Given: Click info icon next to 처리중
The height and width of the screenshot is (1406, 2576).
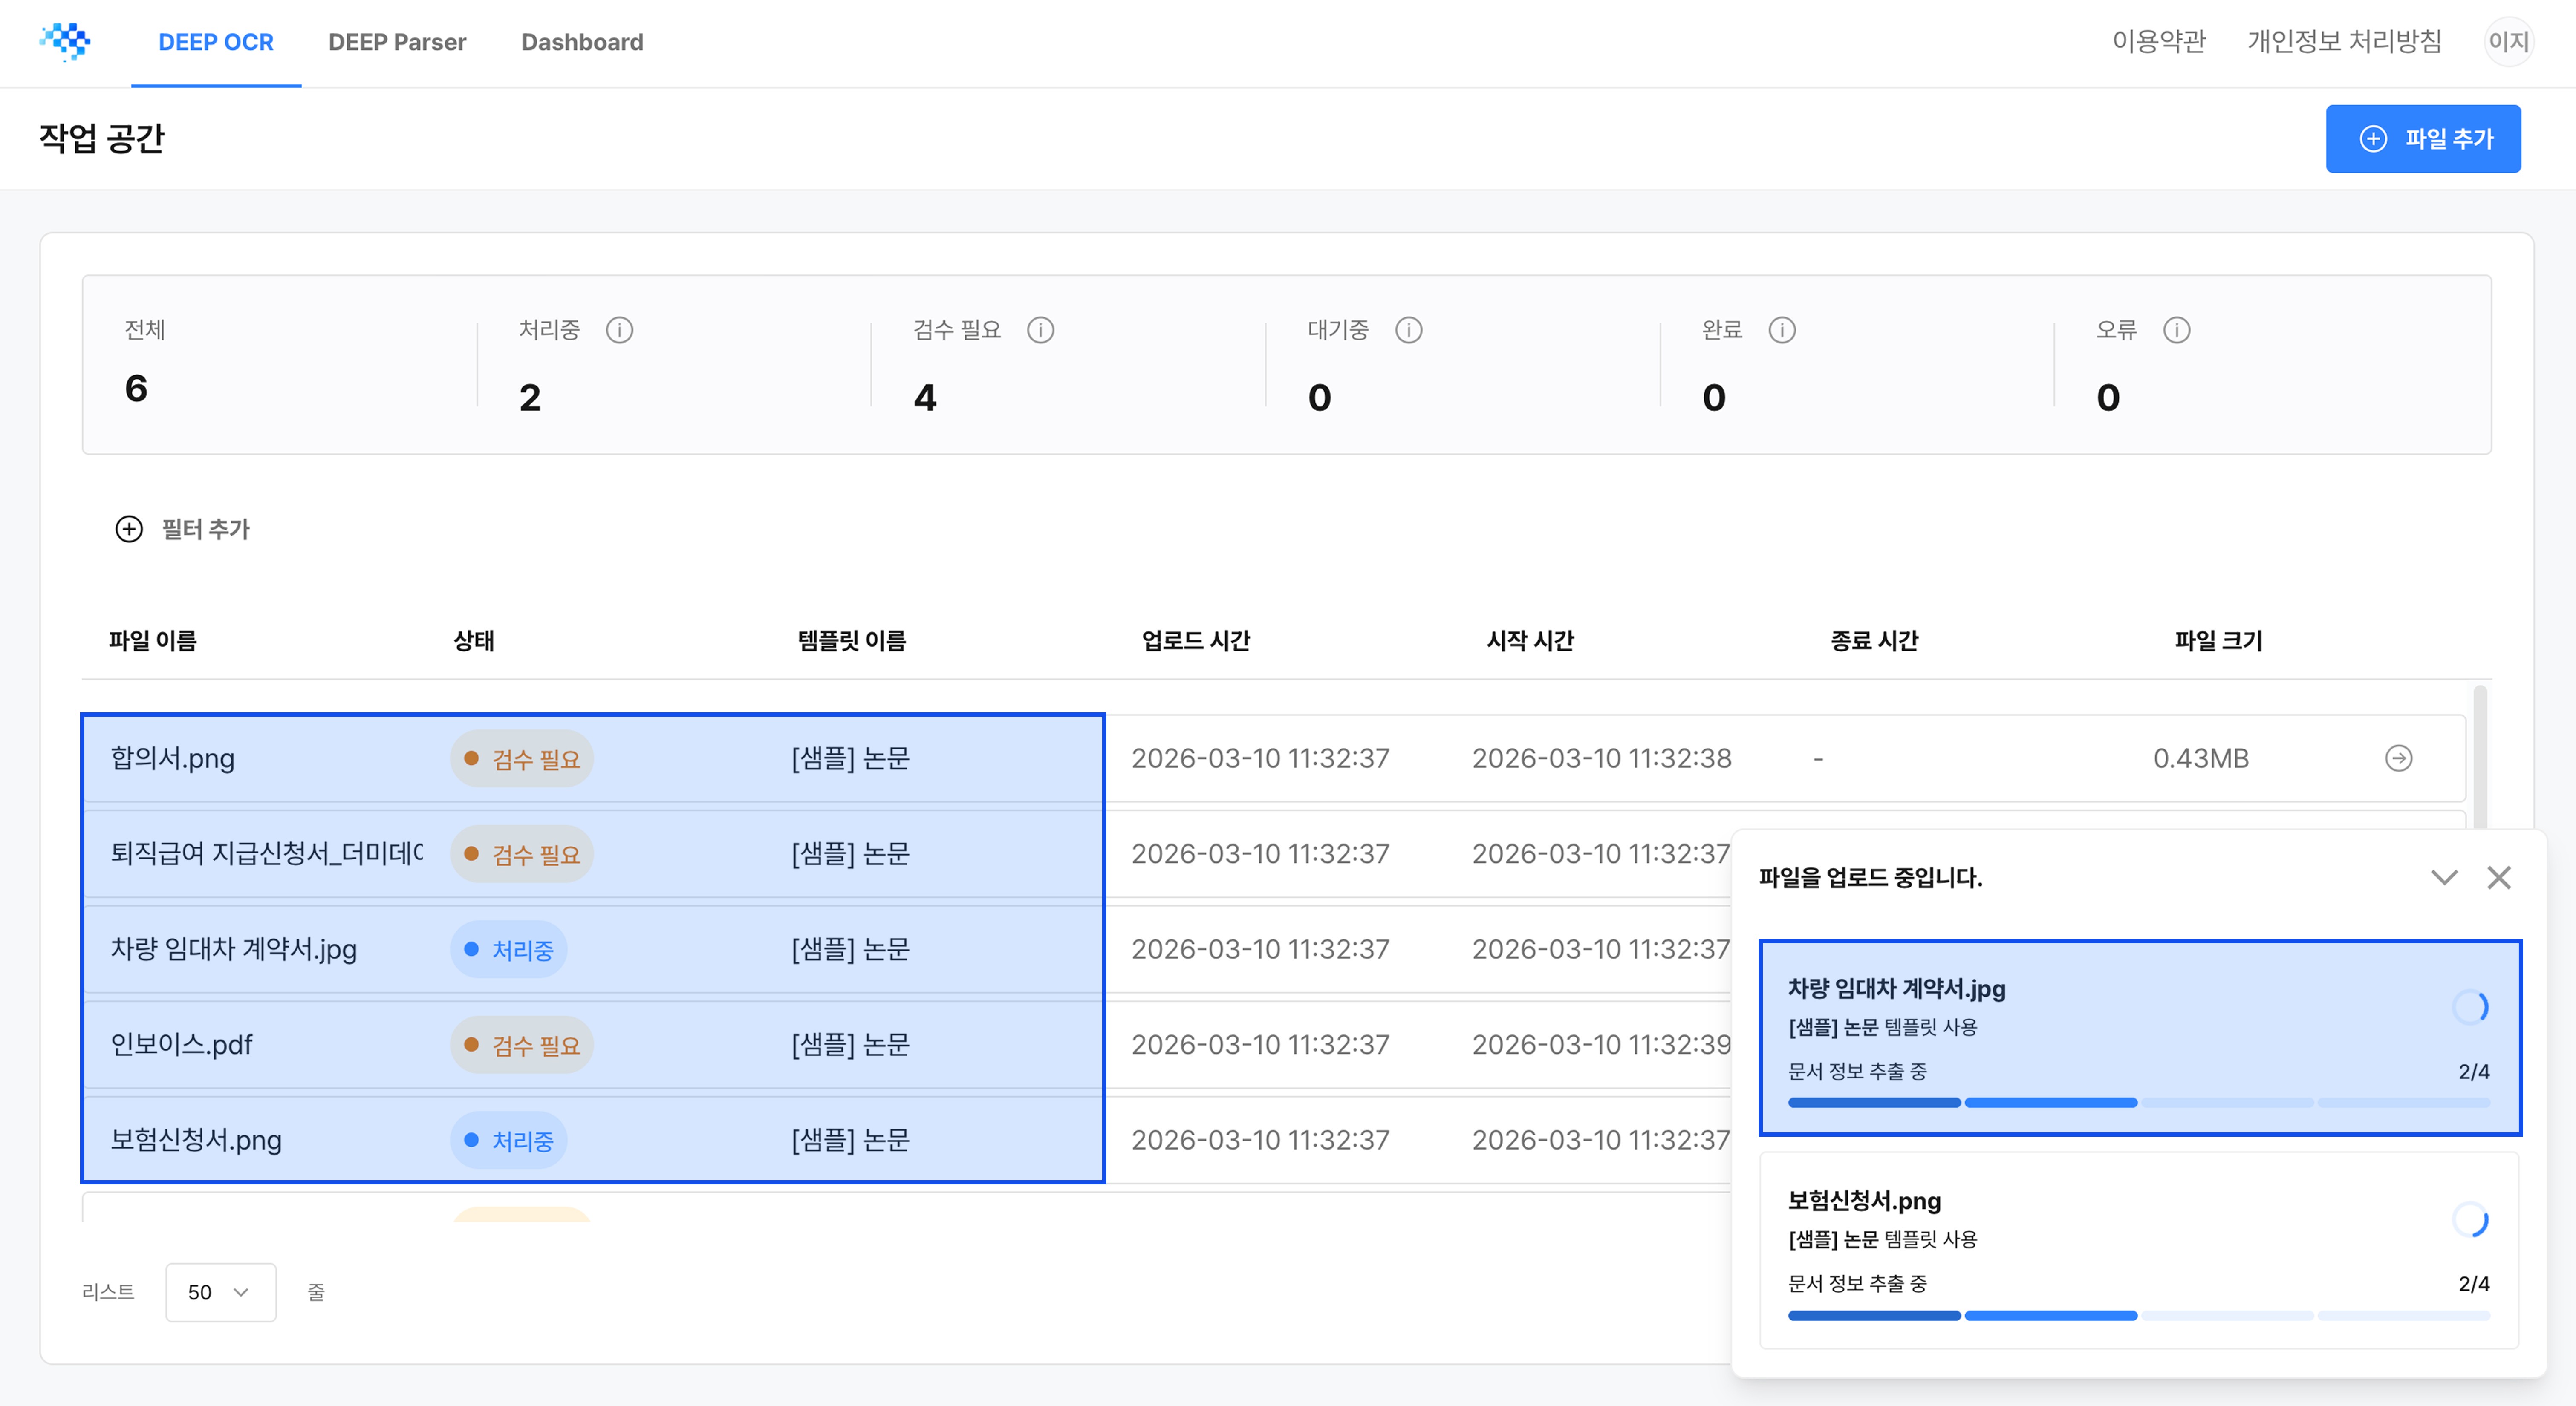Looking at the screenshot, I should click(619, 330).
